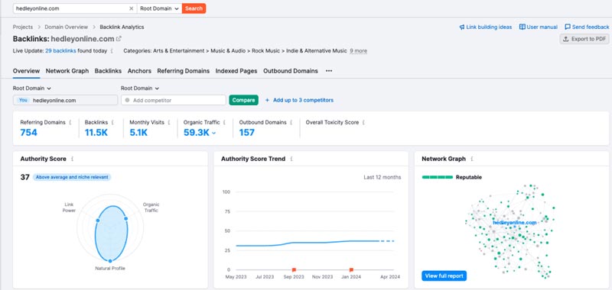Click Export to PDF button
612x290 pixels.
coord(584,39)
